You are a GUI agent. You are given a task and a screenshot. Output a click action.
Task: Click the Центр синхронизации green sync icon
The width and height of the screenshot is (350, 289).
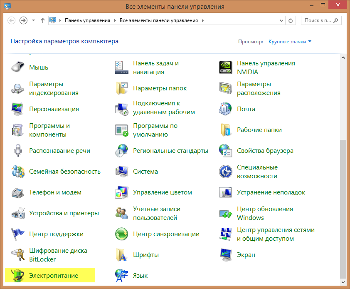[122, 234]
